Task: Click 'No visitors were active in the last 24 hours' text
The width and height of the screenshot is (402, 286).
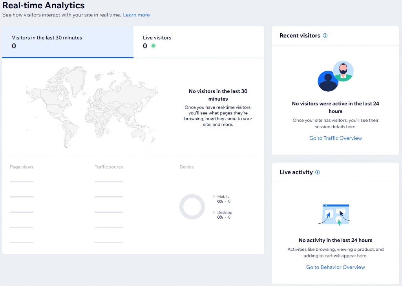Action: (x=335, y=107)
